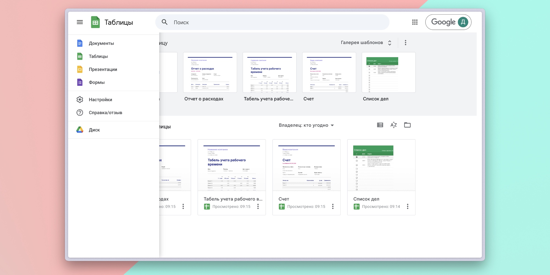Click the yellow Slides icon in sidebar
This screenshot has height=275, width=550.
coord(80,69)
